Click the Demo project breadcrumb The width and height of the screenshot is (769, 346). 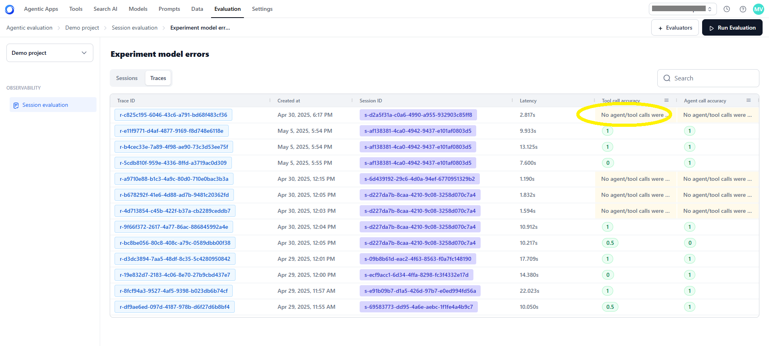[82, 28]
